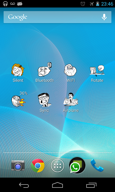Tap the headphones music notification icon
This screenshot has width=115, height=192.
point(5,4)
